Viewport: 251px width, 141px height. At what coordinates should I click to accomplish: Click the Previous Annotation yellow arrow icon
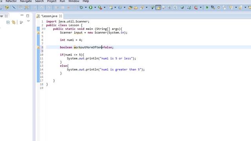pos(240,7)
